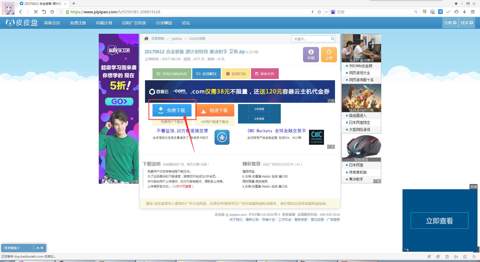Toggle the speed mode lightning icon
Screen dimensions: 480x262
pos(312,12)
